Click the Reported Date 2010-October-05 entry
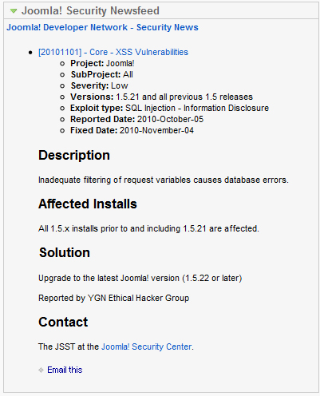320x396 pixels. (x=137, y=119)
